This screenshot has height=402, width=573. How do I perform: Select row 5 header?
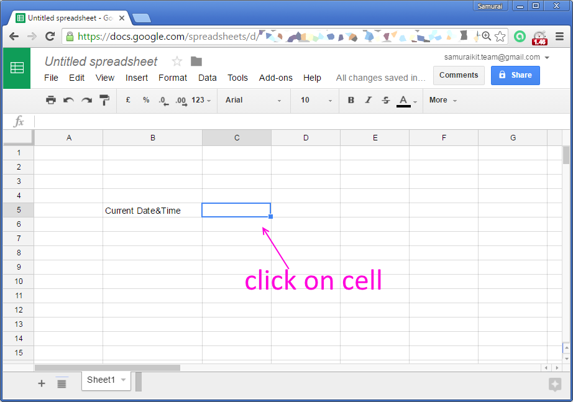pyautogui.click(x=19, y=210)
